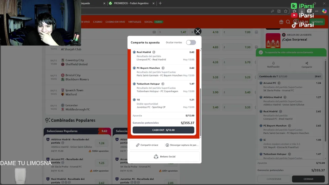Open SOCIAL menu with NUEVO badge
The image size is (329, 185).
click(153, 22)
